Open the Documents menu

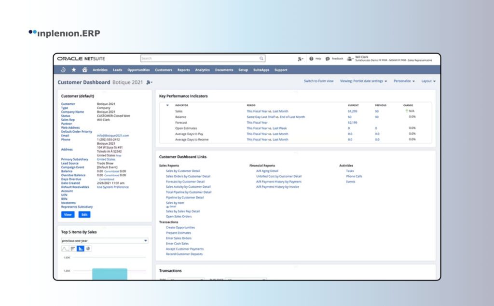[224, 70]
